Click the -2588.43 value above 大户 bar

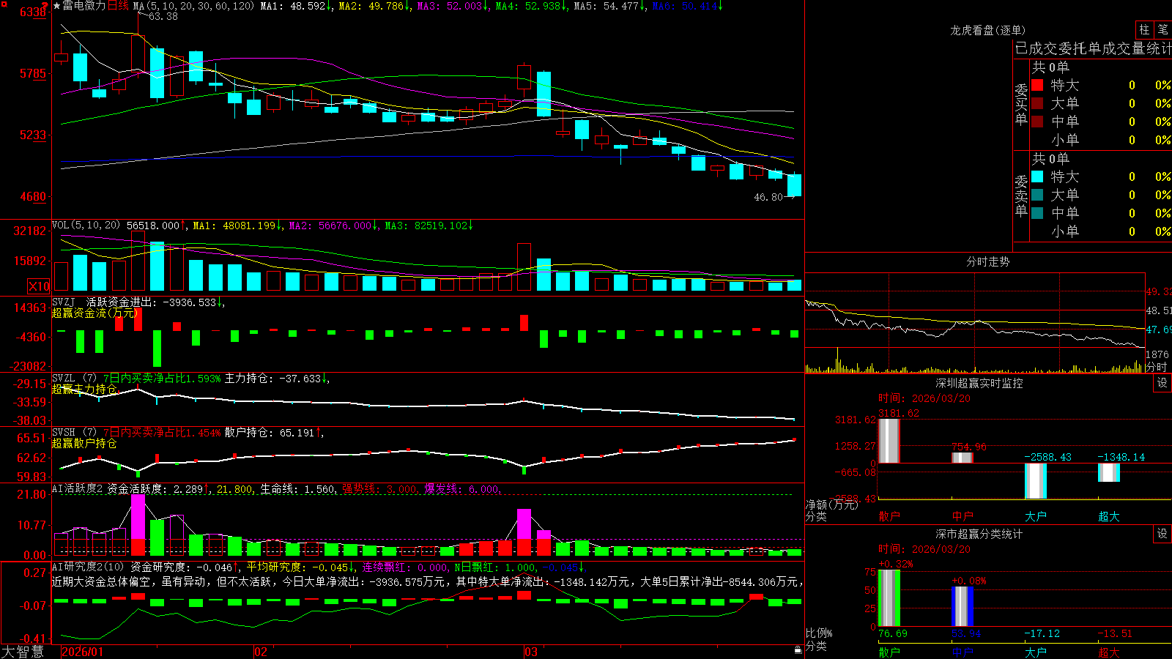(1047, 457)
